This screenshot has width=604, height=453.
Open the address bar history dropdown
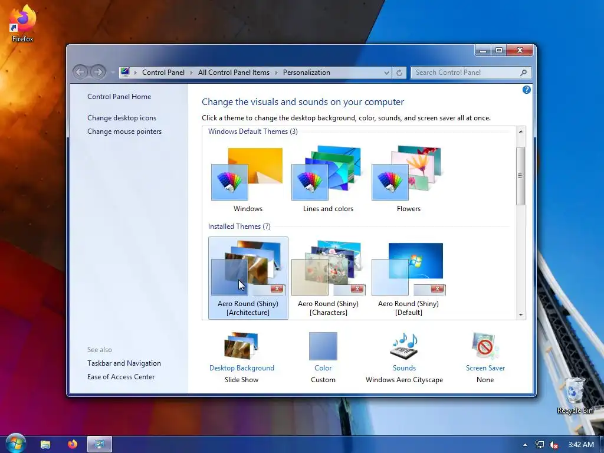pos(386,73)
